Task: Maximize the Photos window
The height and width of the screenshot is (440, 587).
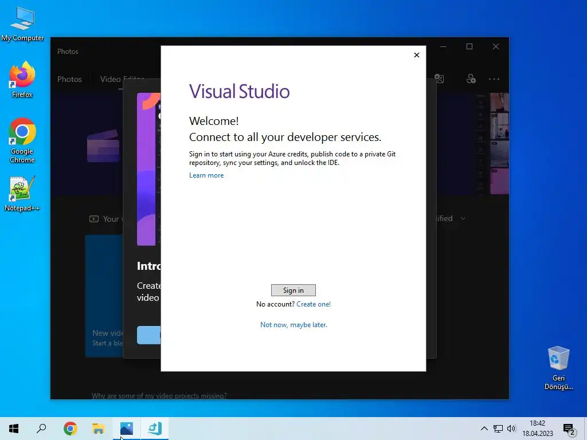Action: pos(469,46)
